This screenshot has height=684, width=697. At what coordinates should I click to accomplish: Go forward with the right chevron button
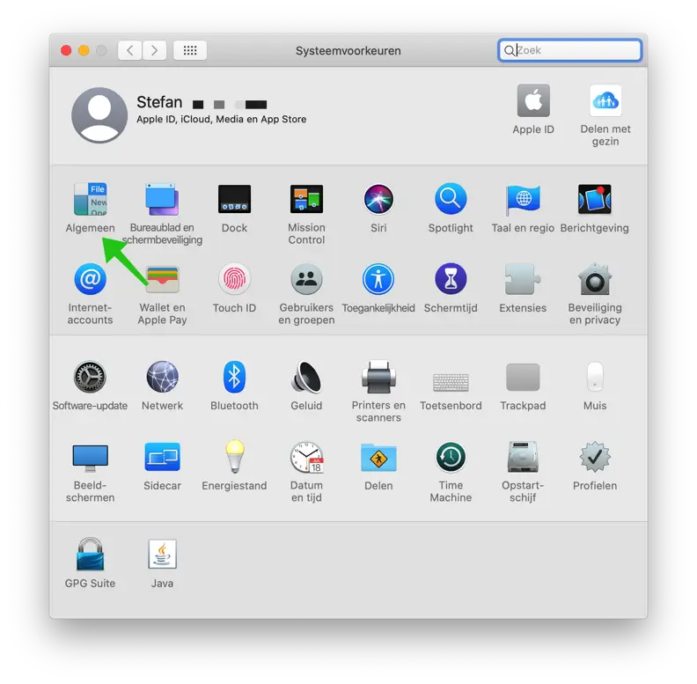[154, 50]
